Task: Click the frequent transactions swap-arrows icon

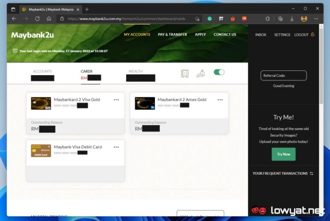Action: [312, 173]
